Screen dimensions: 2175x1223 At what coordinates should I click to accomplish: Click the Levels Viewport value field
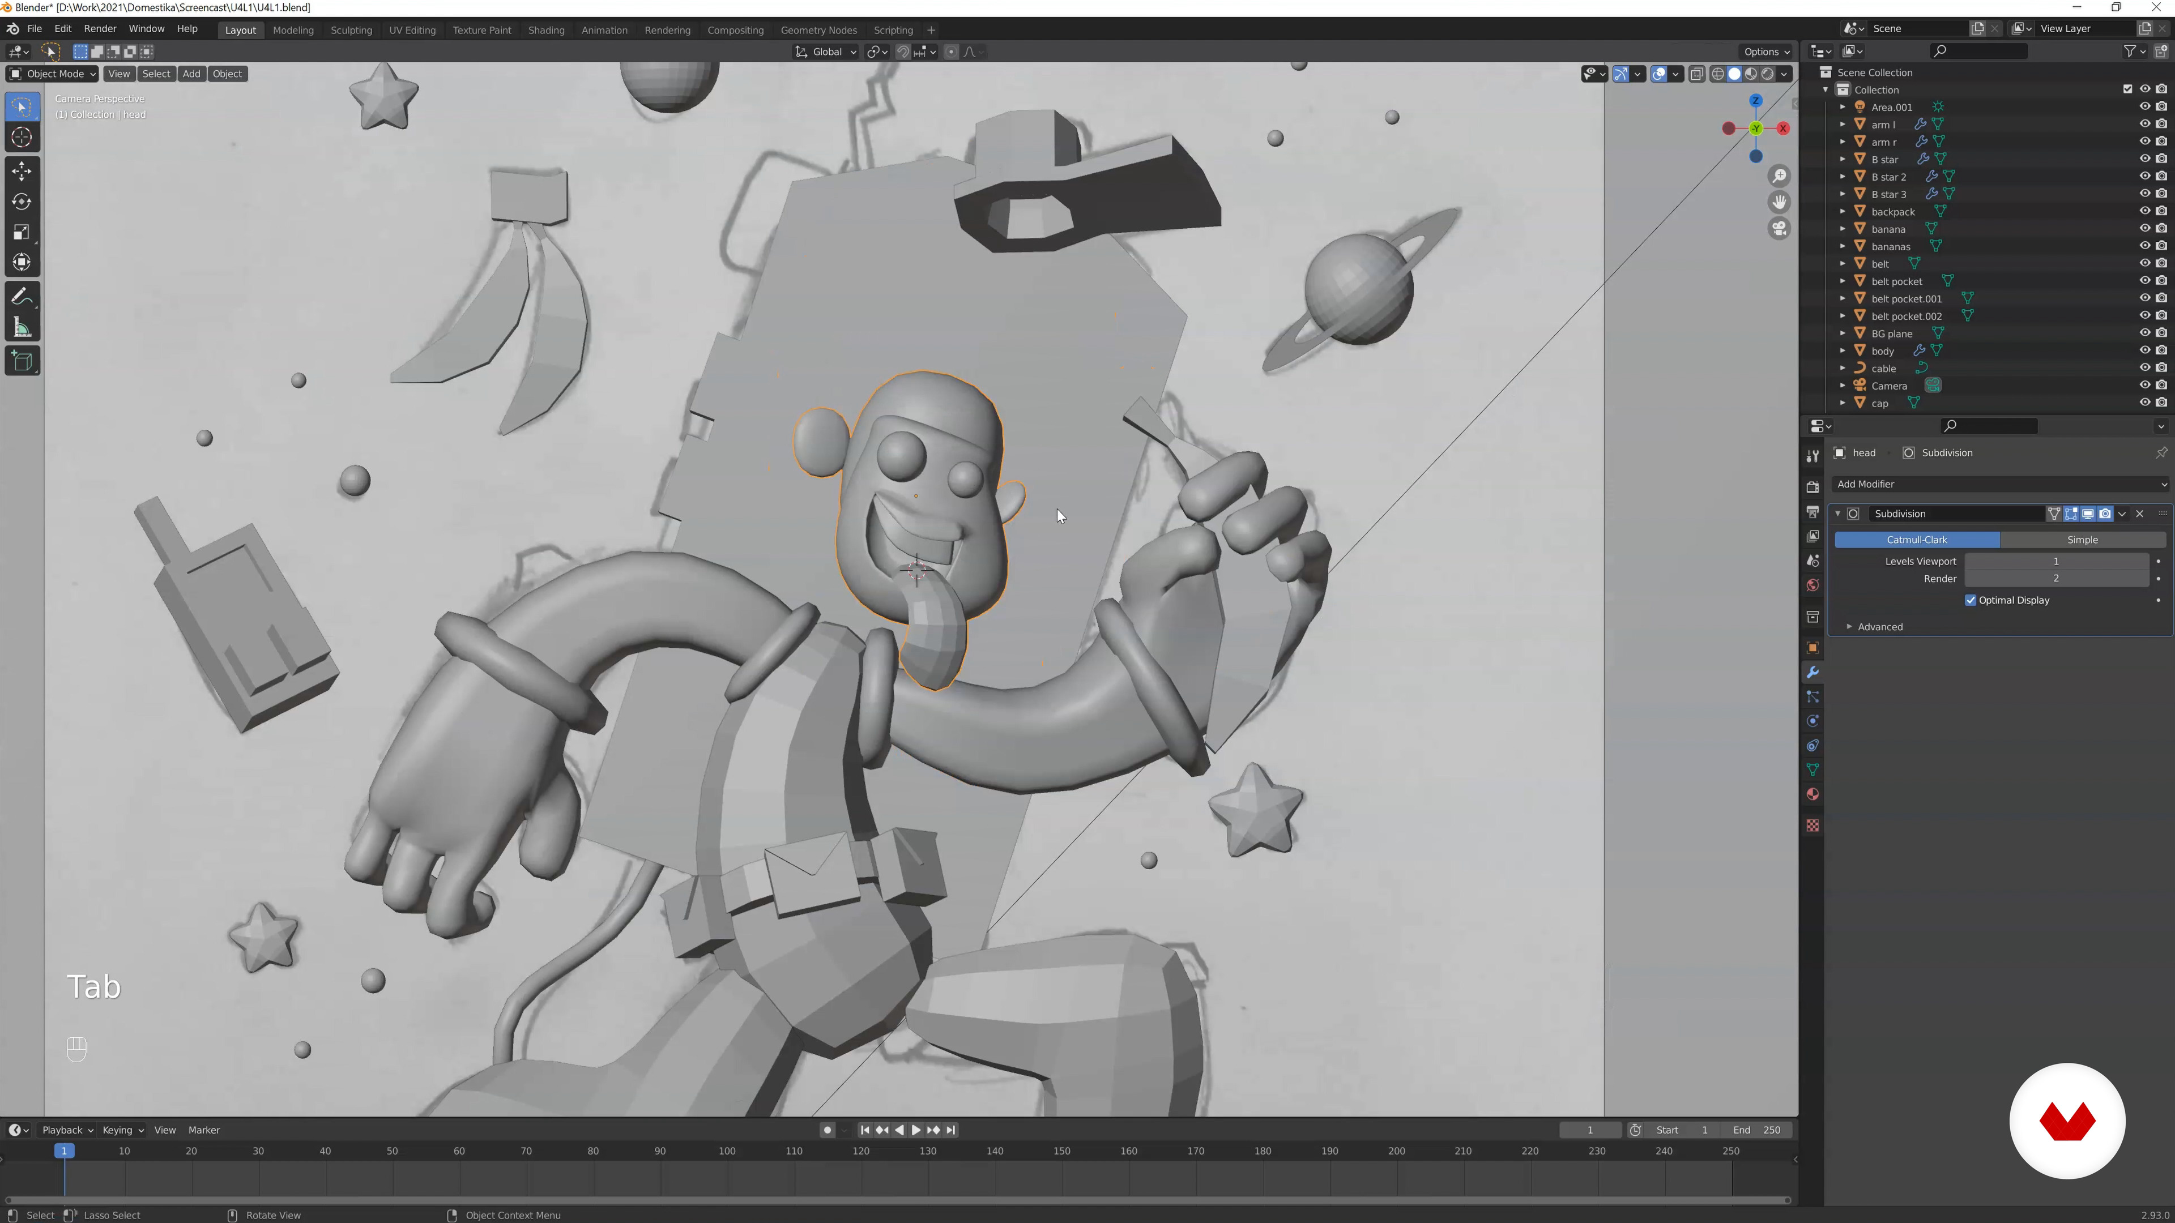tap(2056, 561)
